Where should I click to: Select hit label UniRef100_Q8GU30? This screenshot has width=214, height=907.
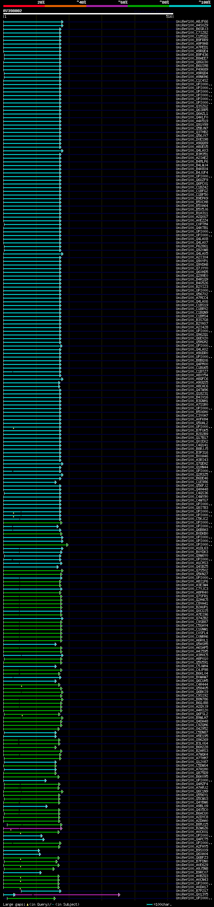[192, 62]
